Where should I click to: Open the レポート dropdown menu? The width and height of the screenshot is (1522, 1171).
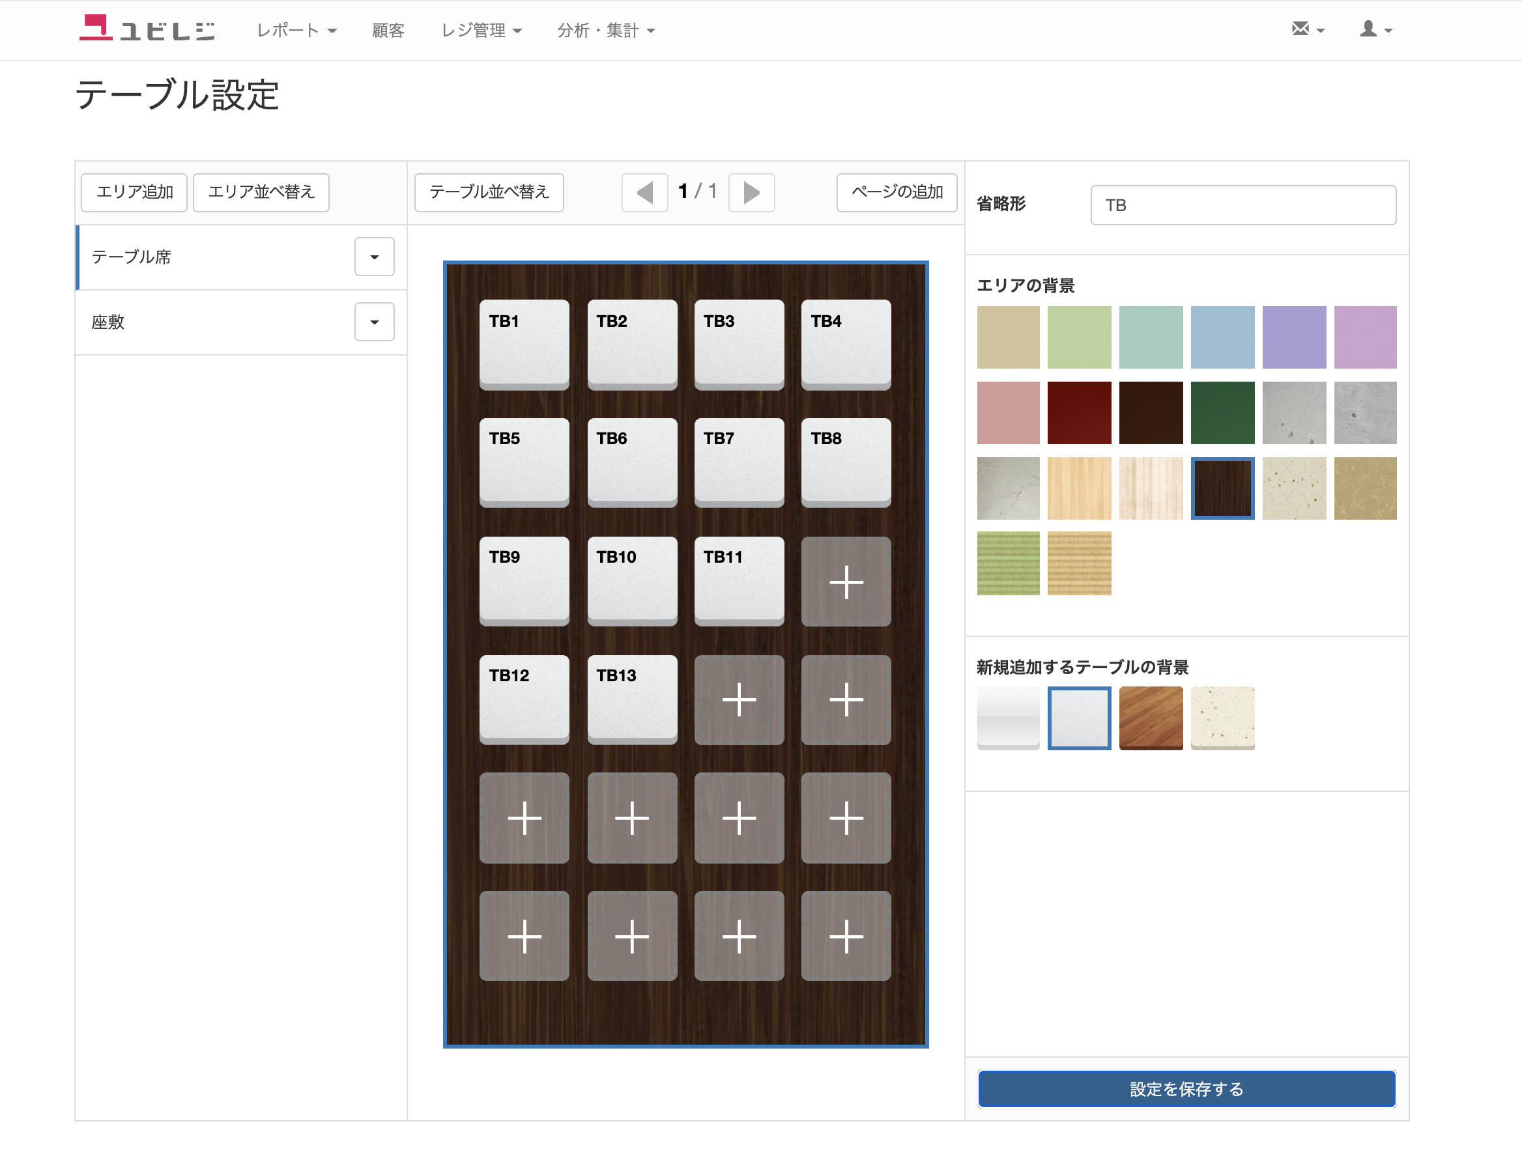click(x=296, y=30)
